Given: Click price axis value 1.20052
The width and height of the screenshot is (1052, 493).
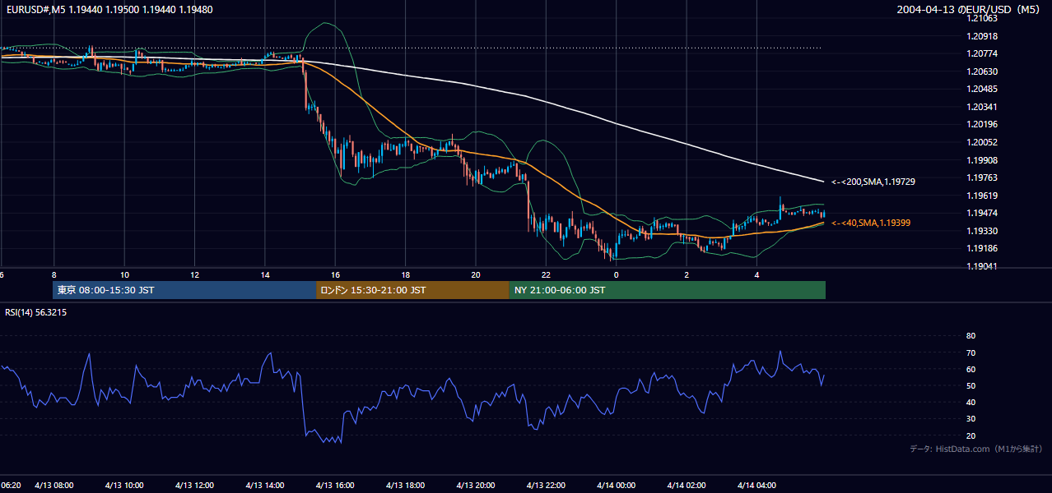Looking at the screenshot, I should coord(983,142).
